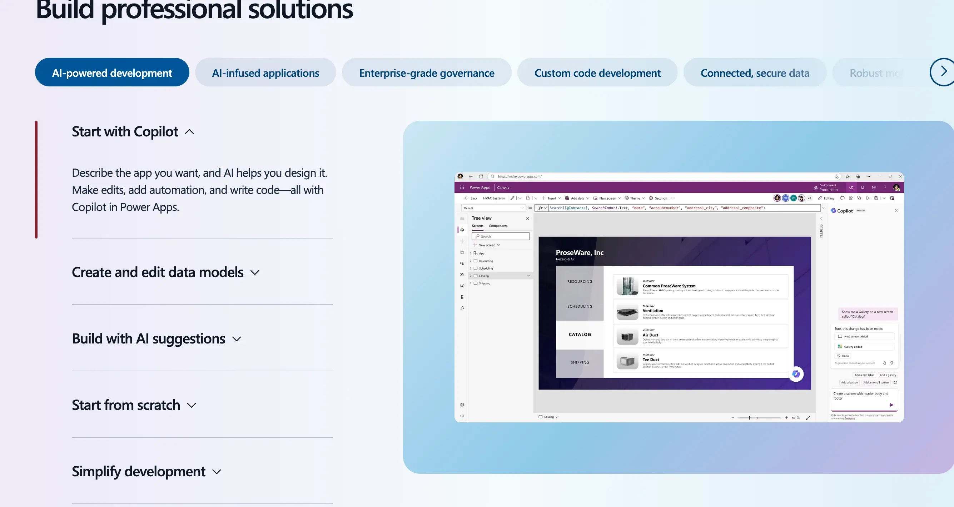The image size is (954, 507).
Task: Collapse the Start with Copilot section
Action: point(133,132)
